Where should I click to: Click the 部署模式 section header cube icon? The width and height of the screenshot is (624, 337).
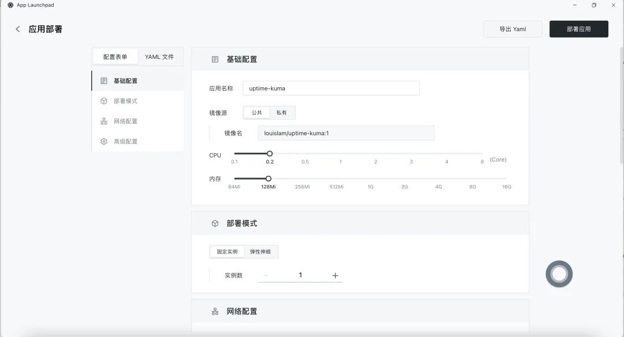(x=215, y=224)
